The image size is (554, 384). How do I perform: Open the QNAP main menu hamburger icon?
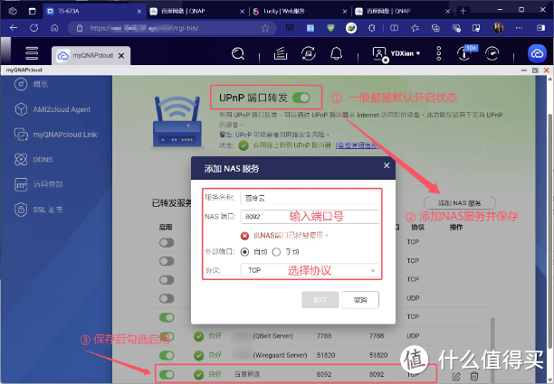(x=32, y=53)
